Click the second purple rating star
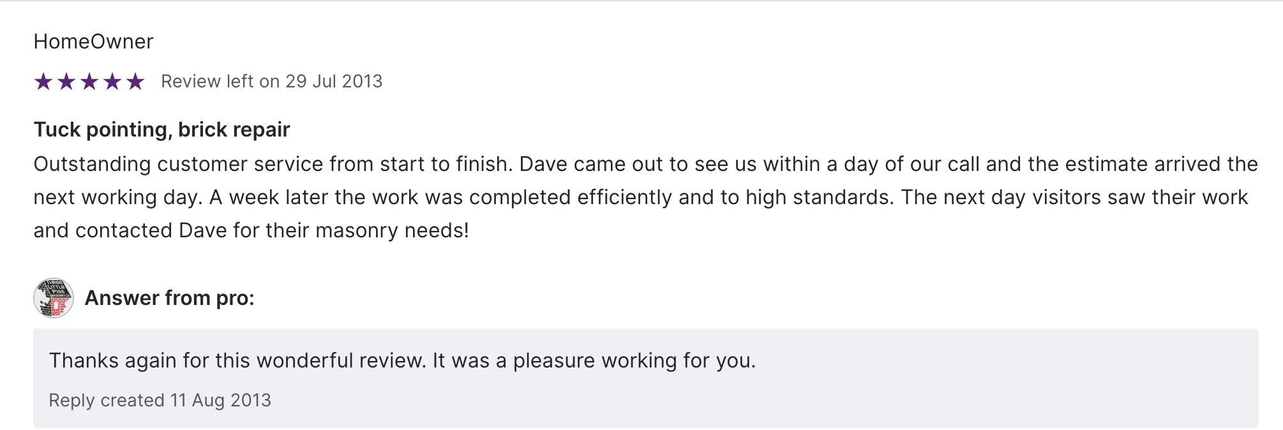The width and height of the screenshot is (1283, 430). point(66,82)
